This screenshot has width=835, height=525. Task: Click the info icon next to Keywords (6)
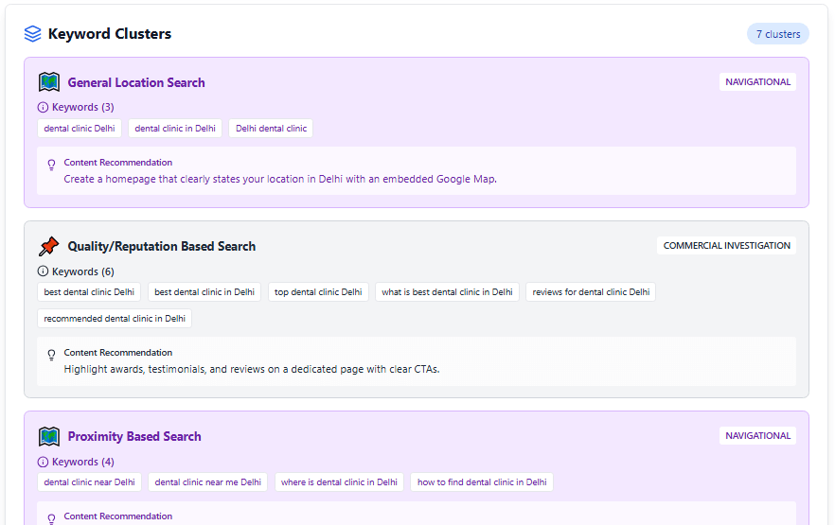43,271
